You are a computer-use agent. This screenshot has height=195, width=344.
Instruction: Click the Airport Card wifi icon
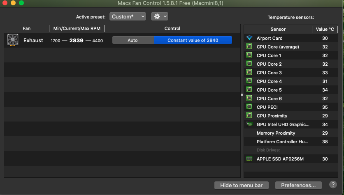tap(249, 38)
